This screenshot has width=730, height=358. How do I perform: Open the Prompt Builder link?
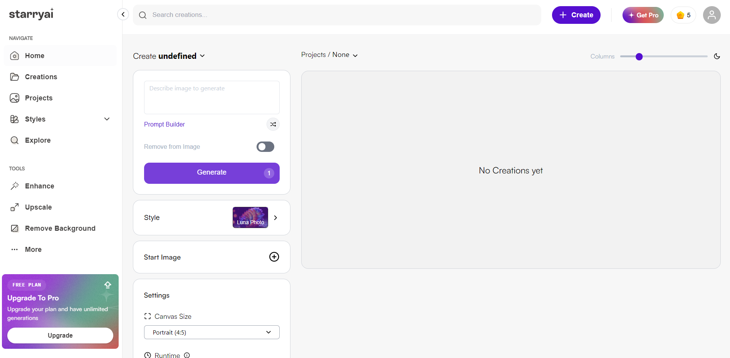pos(164,124)
